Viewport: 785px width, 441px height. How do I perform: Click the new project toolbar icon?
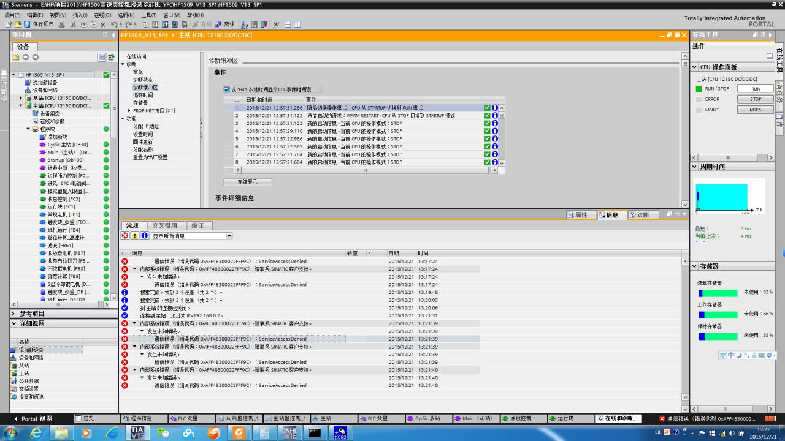click(8, 24)
